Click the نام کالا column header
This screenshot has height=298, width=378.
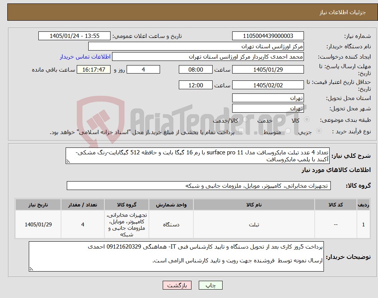(254, 205)
